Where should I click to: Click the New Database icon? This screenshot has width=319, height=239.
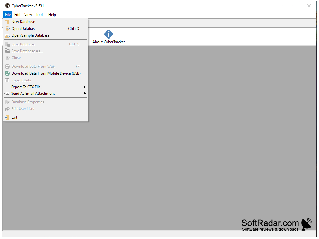7,21
